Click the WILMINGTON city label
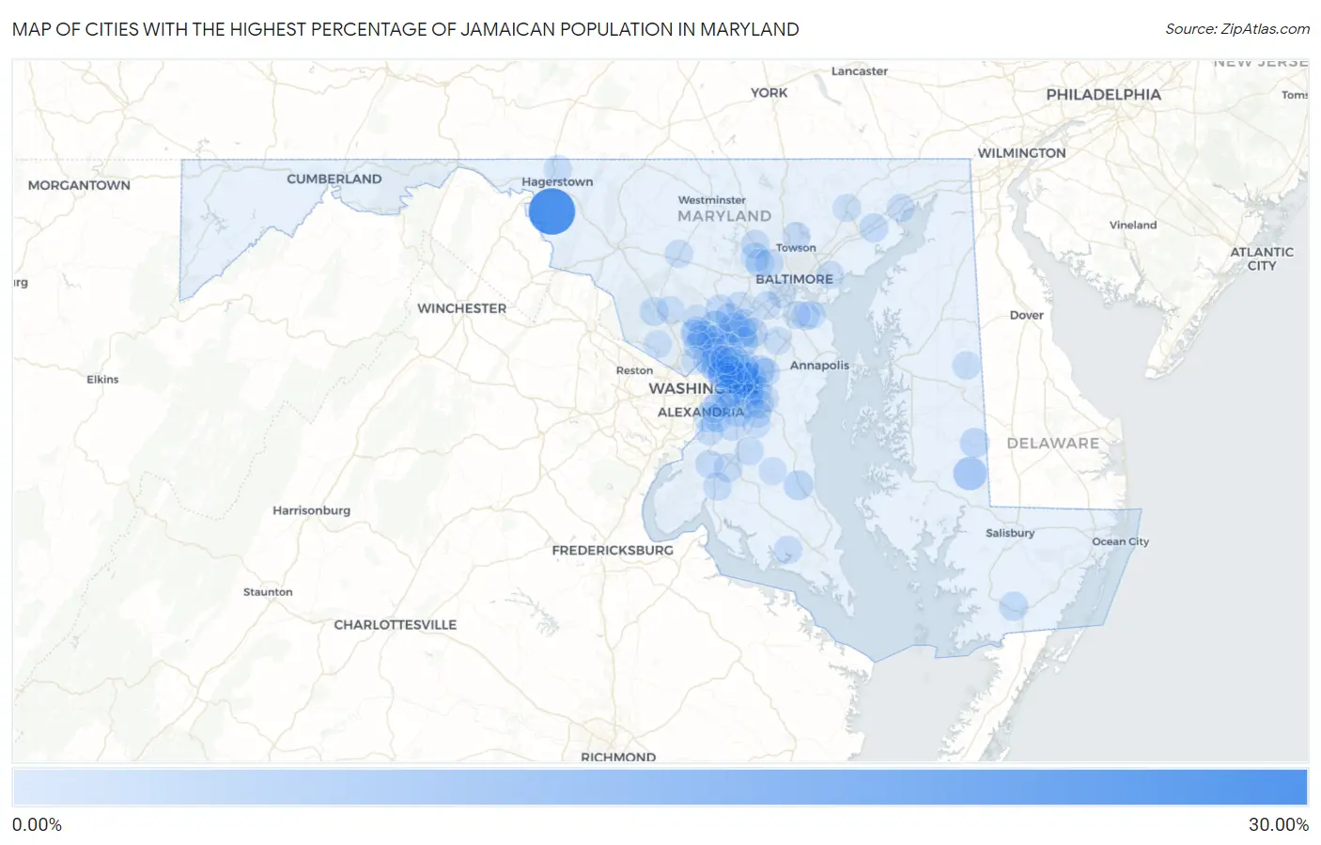This screenshot has width=1321, height=845. [x=1021, y=153]
